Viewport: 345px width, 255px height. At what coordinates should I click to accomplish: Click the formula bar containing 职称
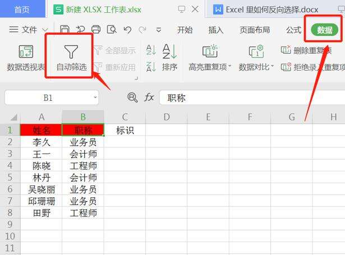click(x=252, y=98)
